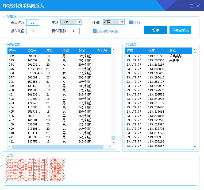The image size is (204, 190).
Task: Click log entry 采集第3次
Action: tap(35, 160)
